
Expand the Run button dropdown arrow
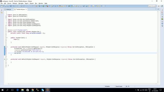tap(45, 6)
